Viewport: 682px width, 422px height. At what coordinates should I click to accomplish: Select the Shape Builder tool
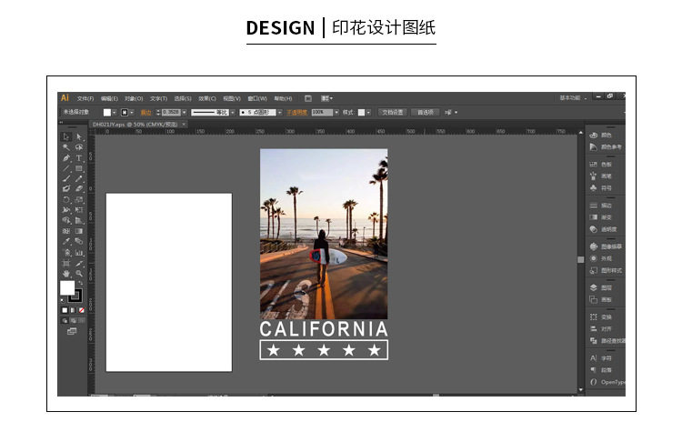(x=66, y=221)
